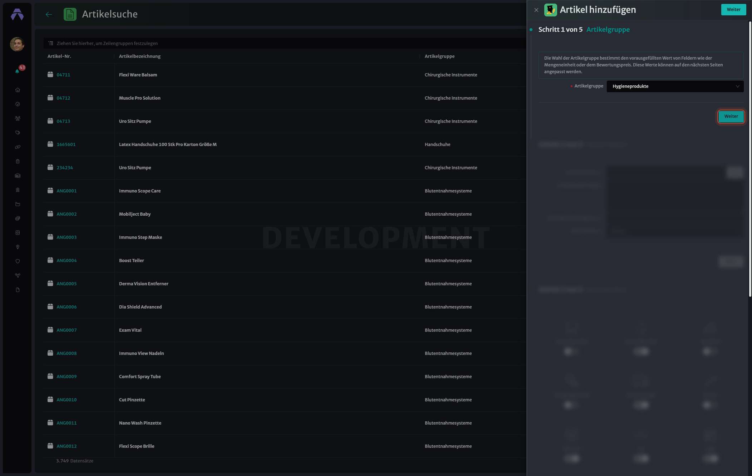Open article link ANG0003
Image resolution: width=752 pixels, height=476 pixels.
click(x=67, y=237)
